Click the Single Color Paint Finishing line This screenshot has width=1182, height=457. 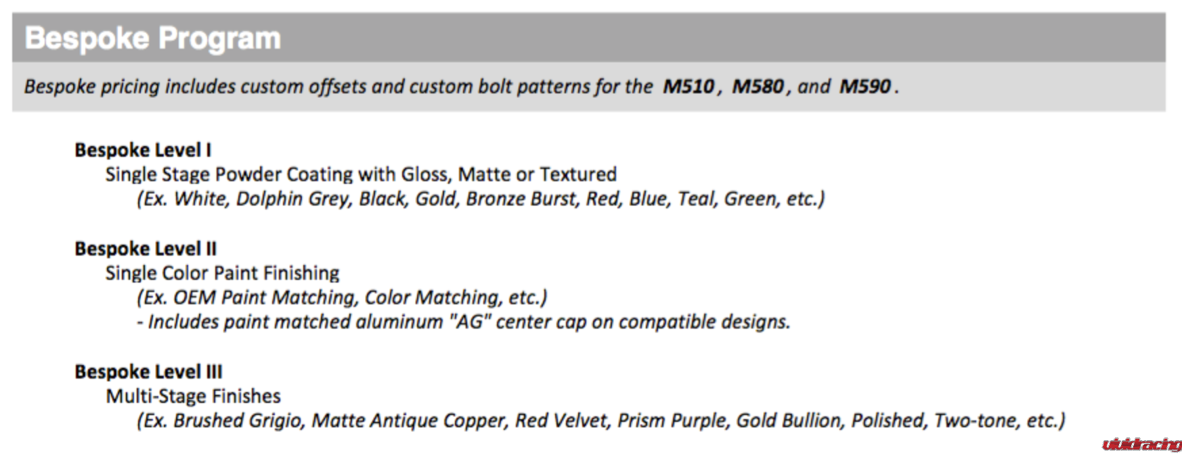[x=222, y=273]
